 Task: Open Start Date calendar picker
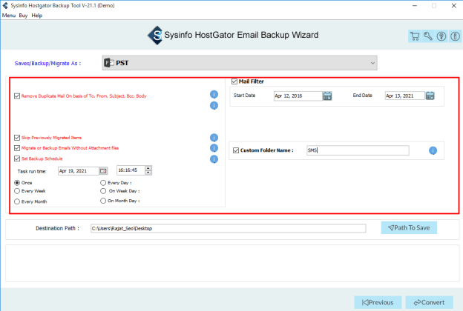(327, 96)
